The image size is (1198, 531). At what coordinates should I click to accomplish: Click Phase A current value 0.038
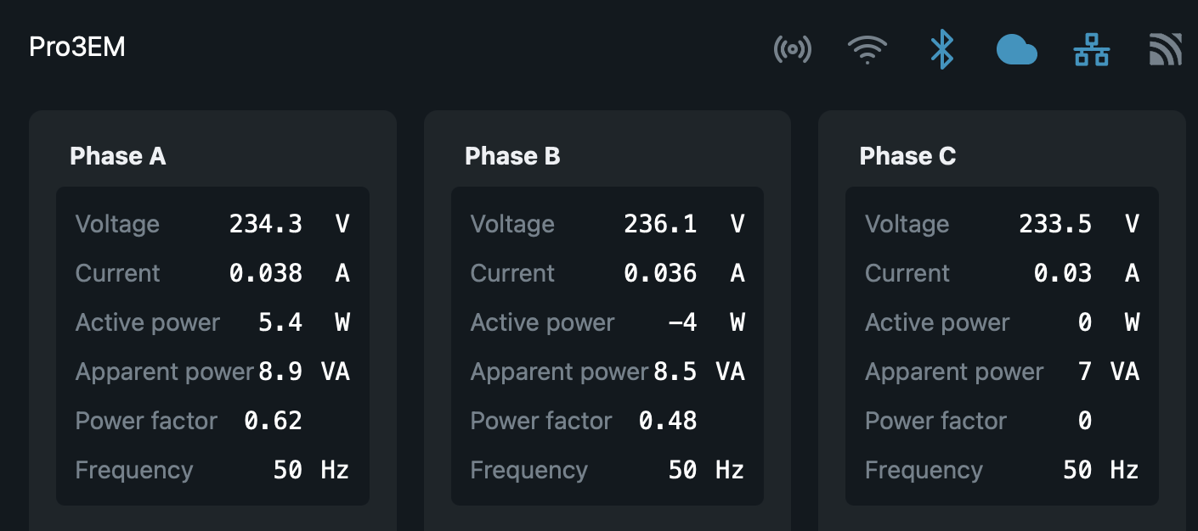(x=265, y=273)
